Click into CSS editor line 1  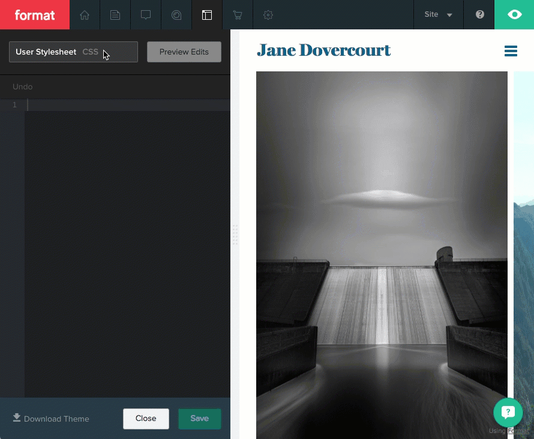pos(126,105)
